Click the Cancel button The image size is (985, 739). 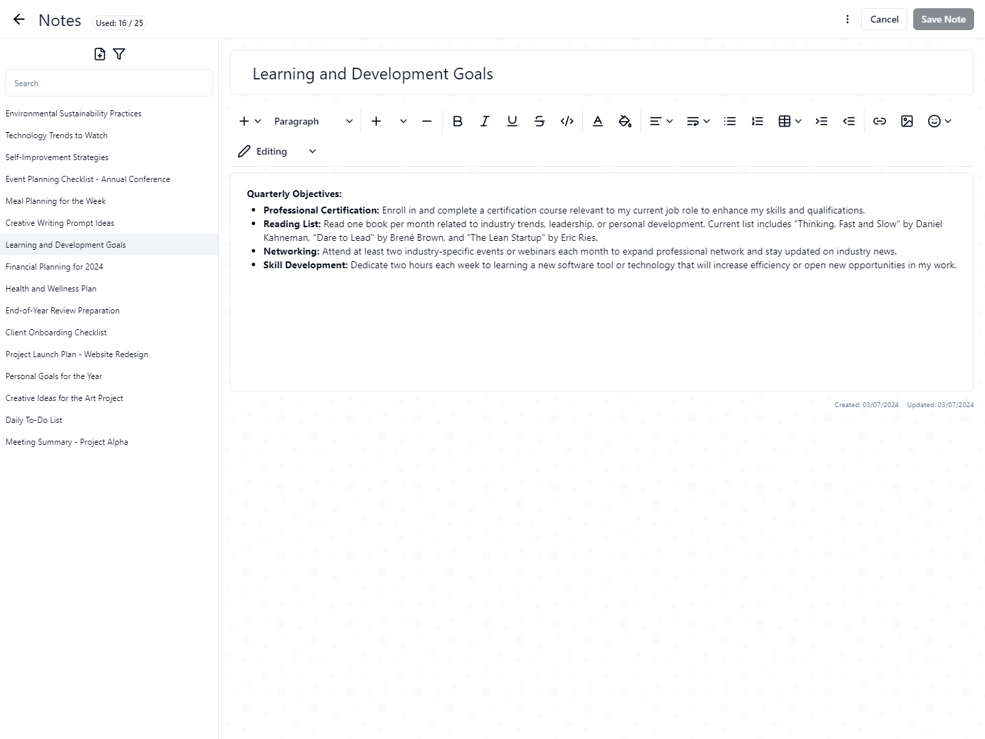pos(884,19)
